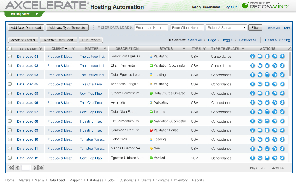Click the filter icon on Load Name column
The width and height of the screenshot is (296, 192).
point(41,49)
